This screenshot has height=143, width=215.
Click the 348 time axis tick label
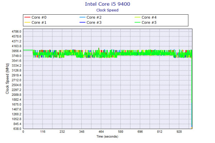click(x=82, y=132)
